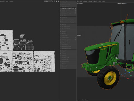This screenshot has height=101, width=134.
Task: Choose Paste UV command
Action: tap(68, 53)
